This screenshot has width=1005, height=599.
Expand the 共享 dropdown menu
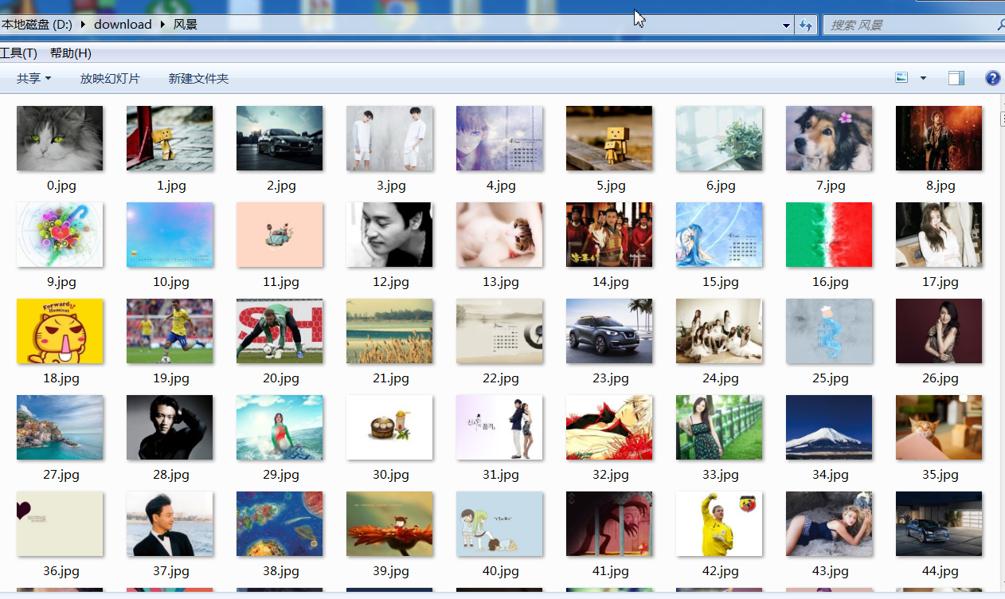33,78
